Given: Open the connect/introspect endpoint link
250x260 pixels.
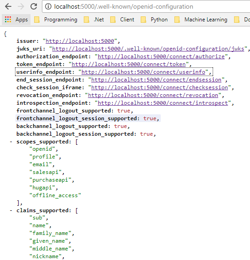Looking at the screenshot, I should coord(163,103).
